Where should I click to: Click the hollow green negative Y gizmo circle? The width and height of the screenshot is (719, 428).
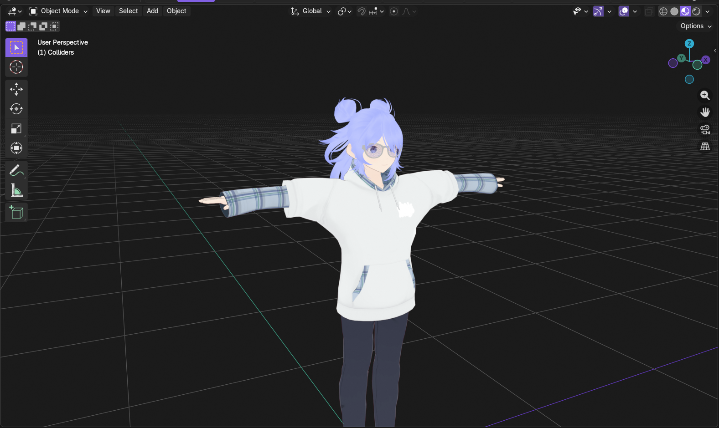point(697,65)
